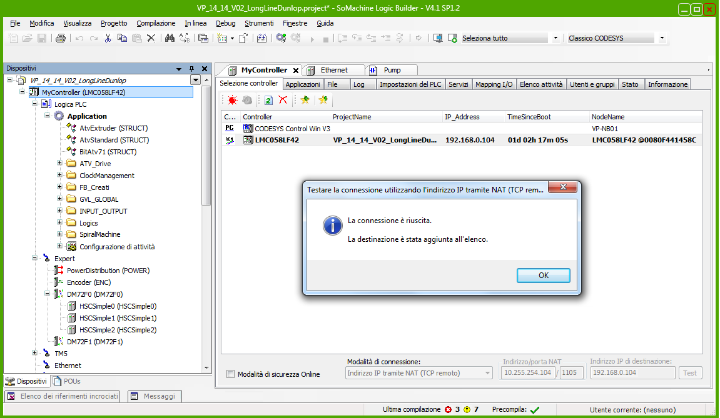Expand the GVL_GLOBAL folder

[59, 199]
